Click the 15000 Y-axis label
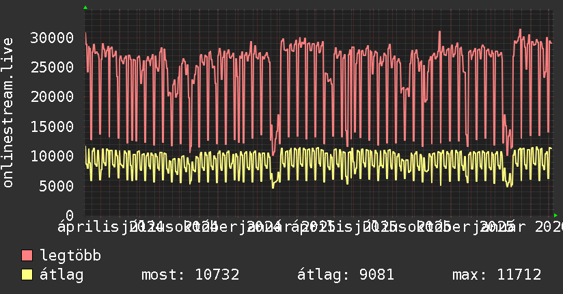 54,126
